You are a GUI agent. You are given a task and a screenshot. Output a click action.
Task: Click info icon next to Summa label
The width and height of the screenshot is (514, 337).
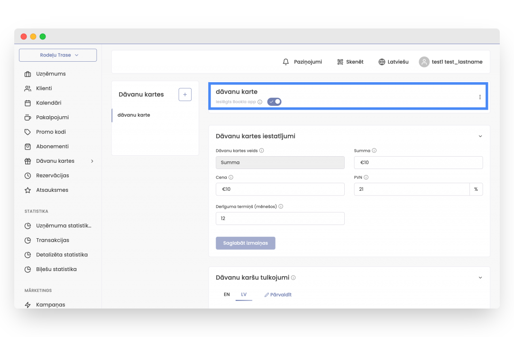pos(374,151)
